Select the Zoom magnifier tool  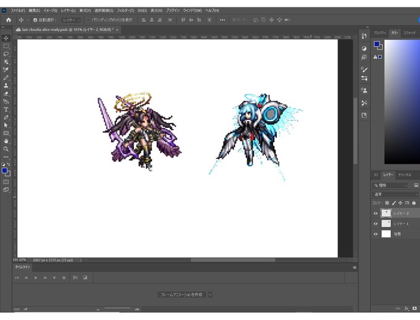(x=6, y=149)
